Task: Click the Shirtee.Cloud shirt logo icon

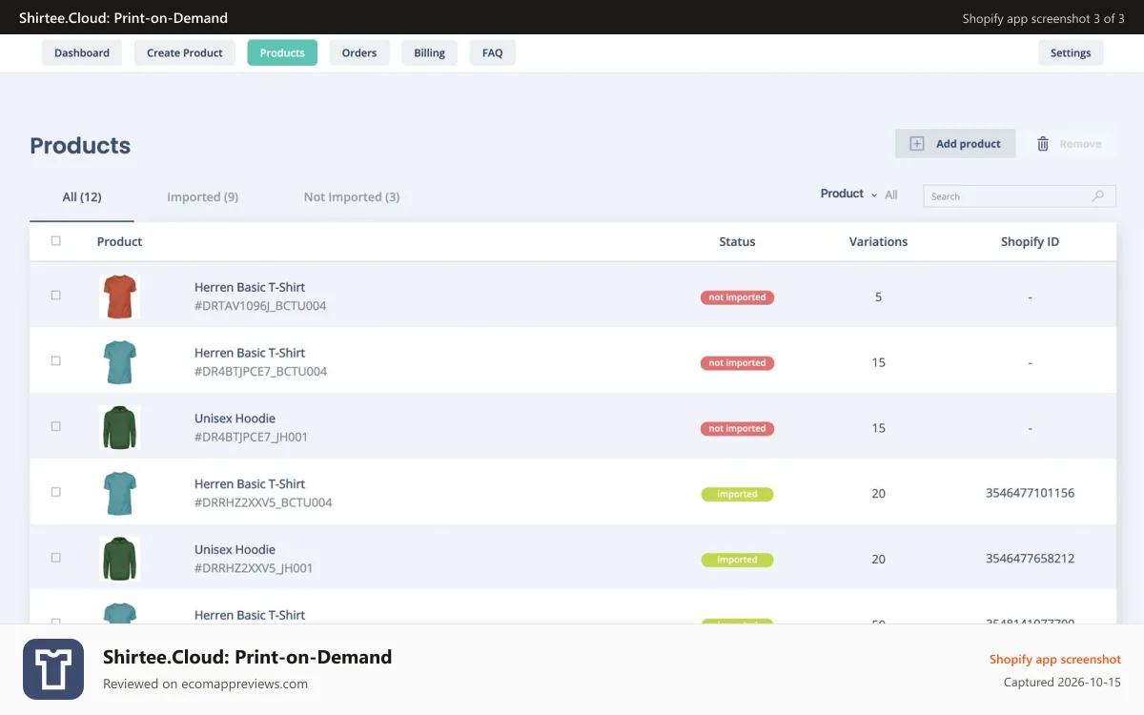Action: (53, 669)
